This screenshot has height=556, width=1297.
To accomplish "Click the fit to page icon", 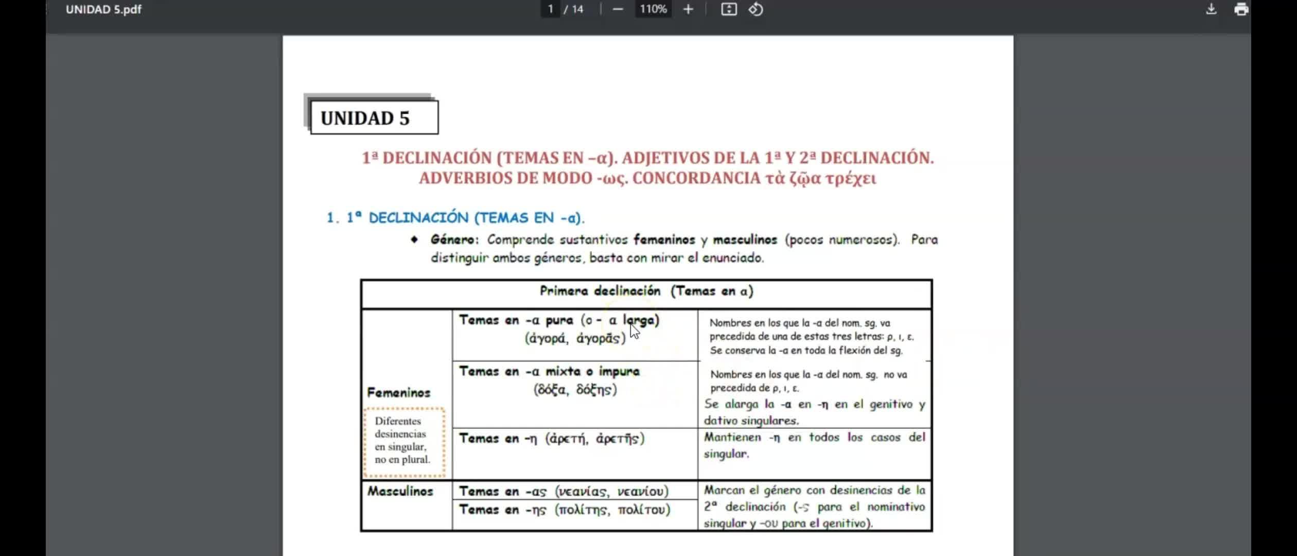I will tap(729, 9).
